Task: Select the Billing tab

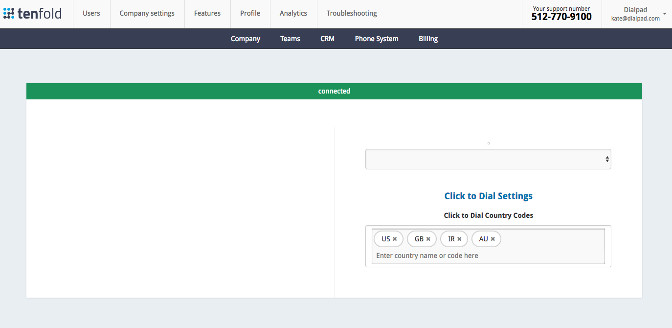Action: coord(428,39)
